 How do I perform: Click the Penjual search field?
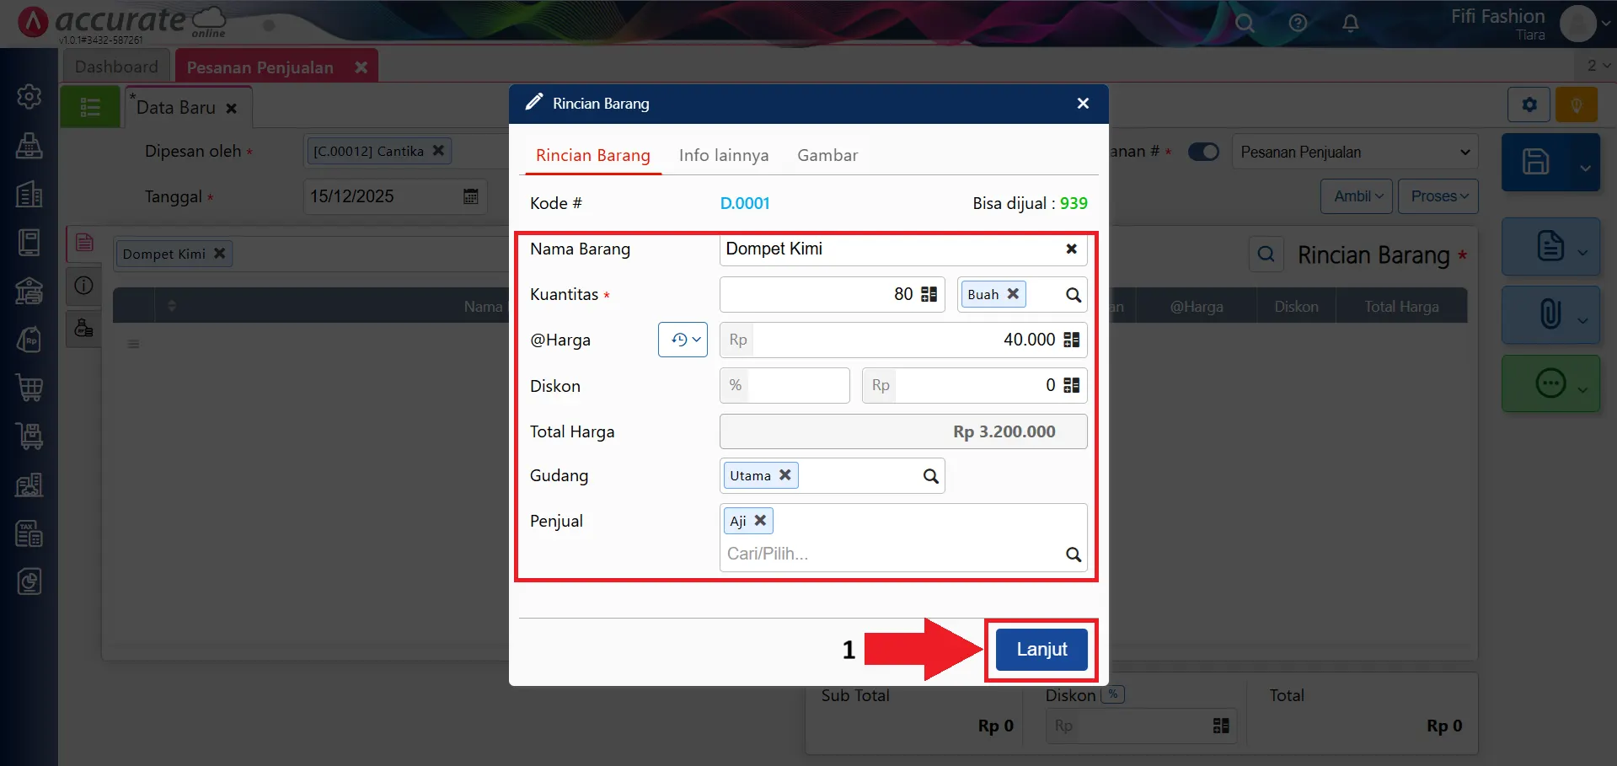[889, 554]
